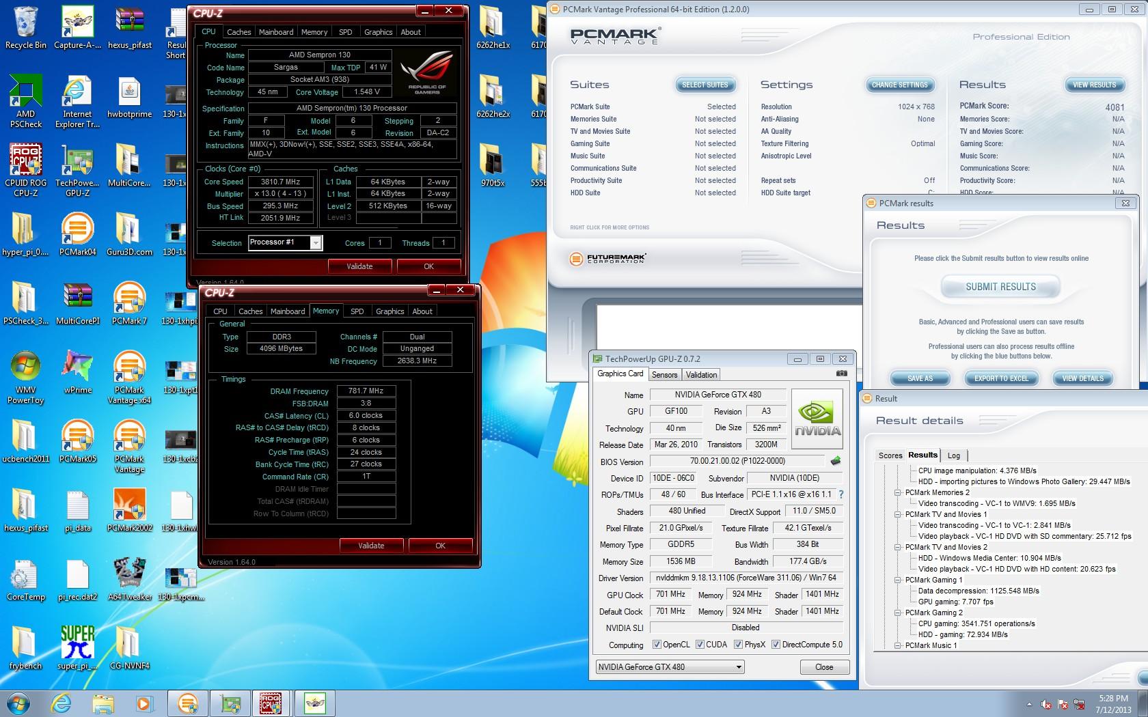Click the GPU-Z Name field showing GTX 480
This screenshot has height=717, width=1148.
[x=717, y=395]
